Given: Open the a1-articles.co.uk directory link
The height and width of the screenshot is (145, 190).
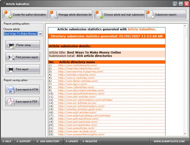Looking at the screenshot, I should [x=77, y=103].
